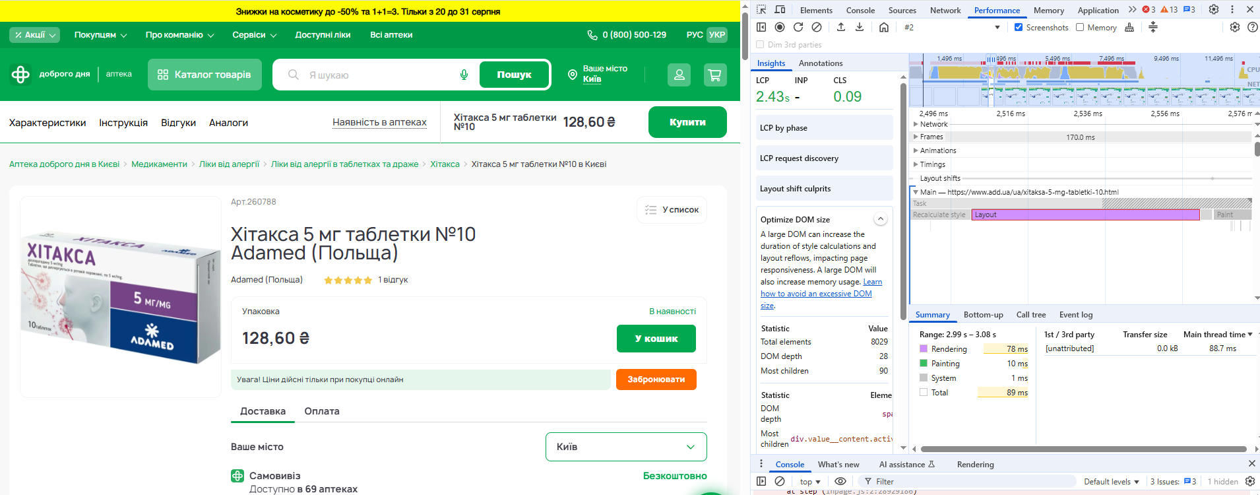Open DevTools main settings gear
The width and height of the screenshot is (1260, 495).
pyautogui.click(x=1214, y=10)
